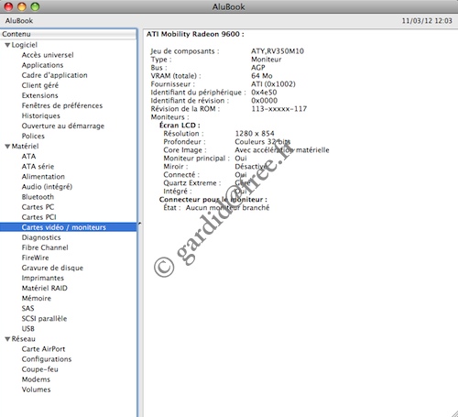This screenshot has width=458, height=417.
Task: Open network Configurations item
Action: [x=47, y=359]
